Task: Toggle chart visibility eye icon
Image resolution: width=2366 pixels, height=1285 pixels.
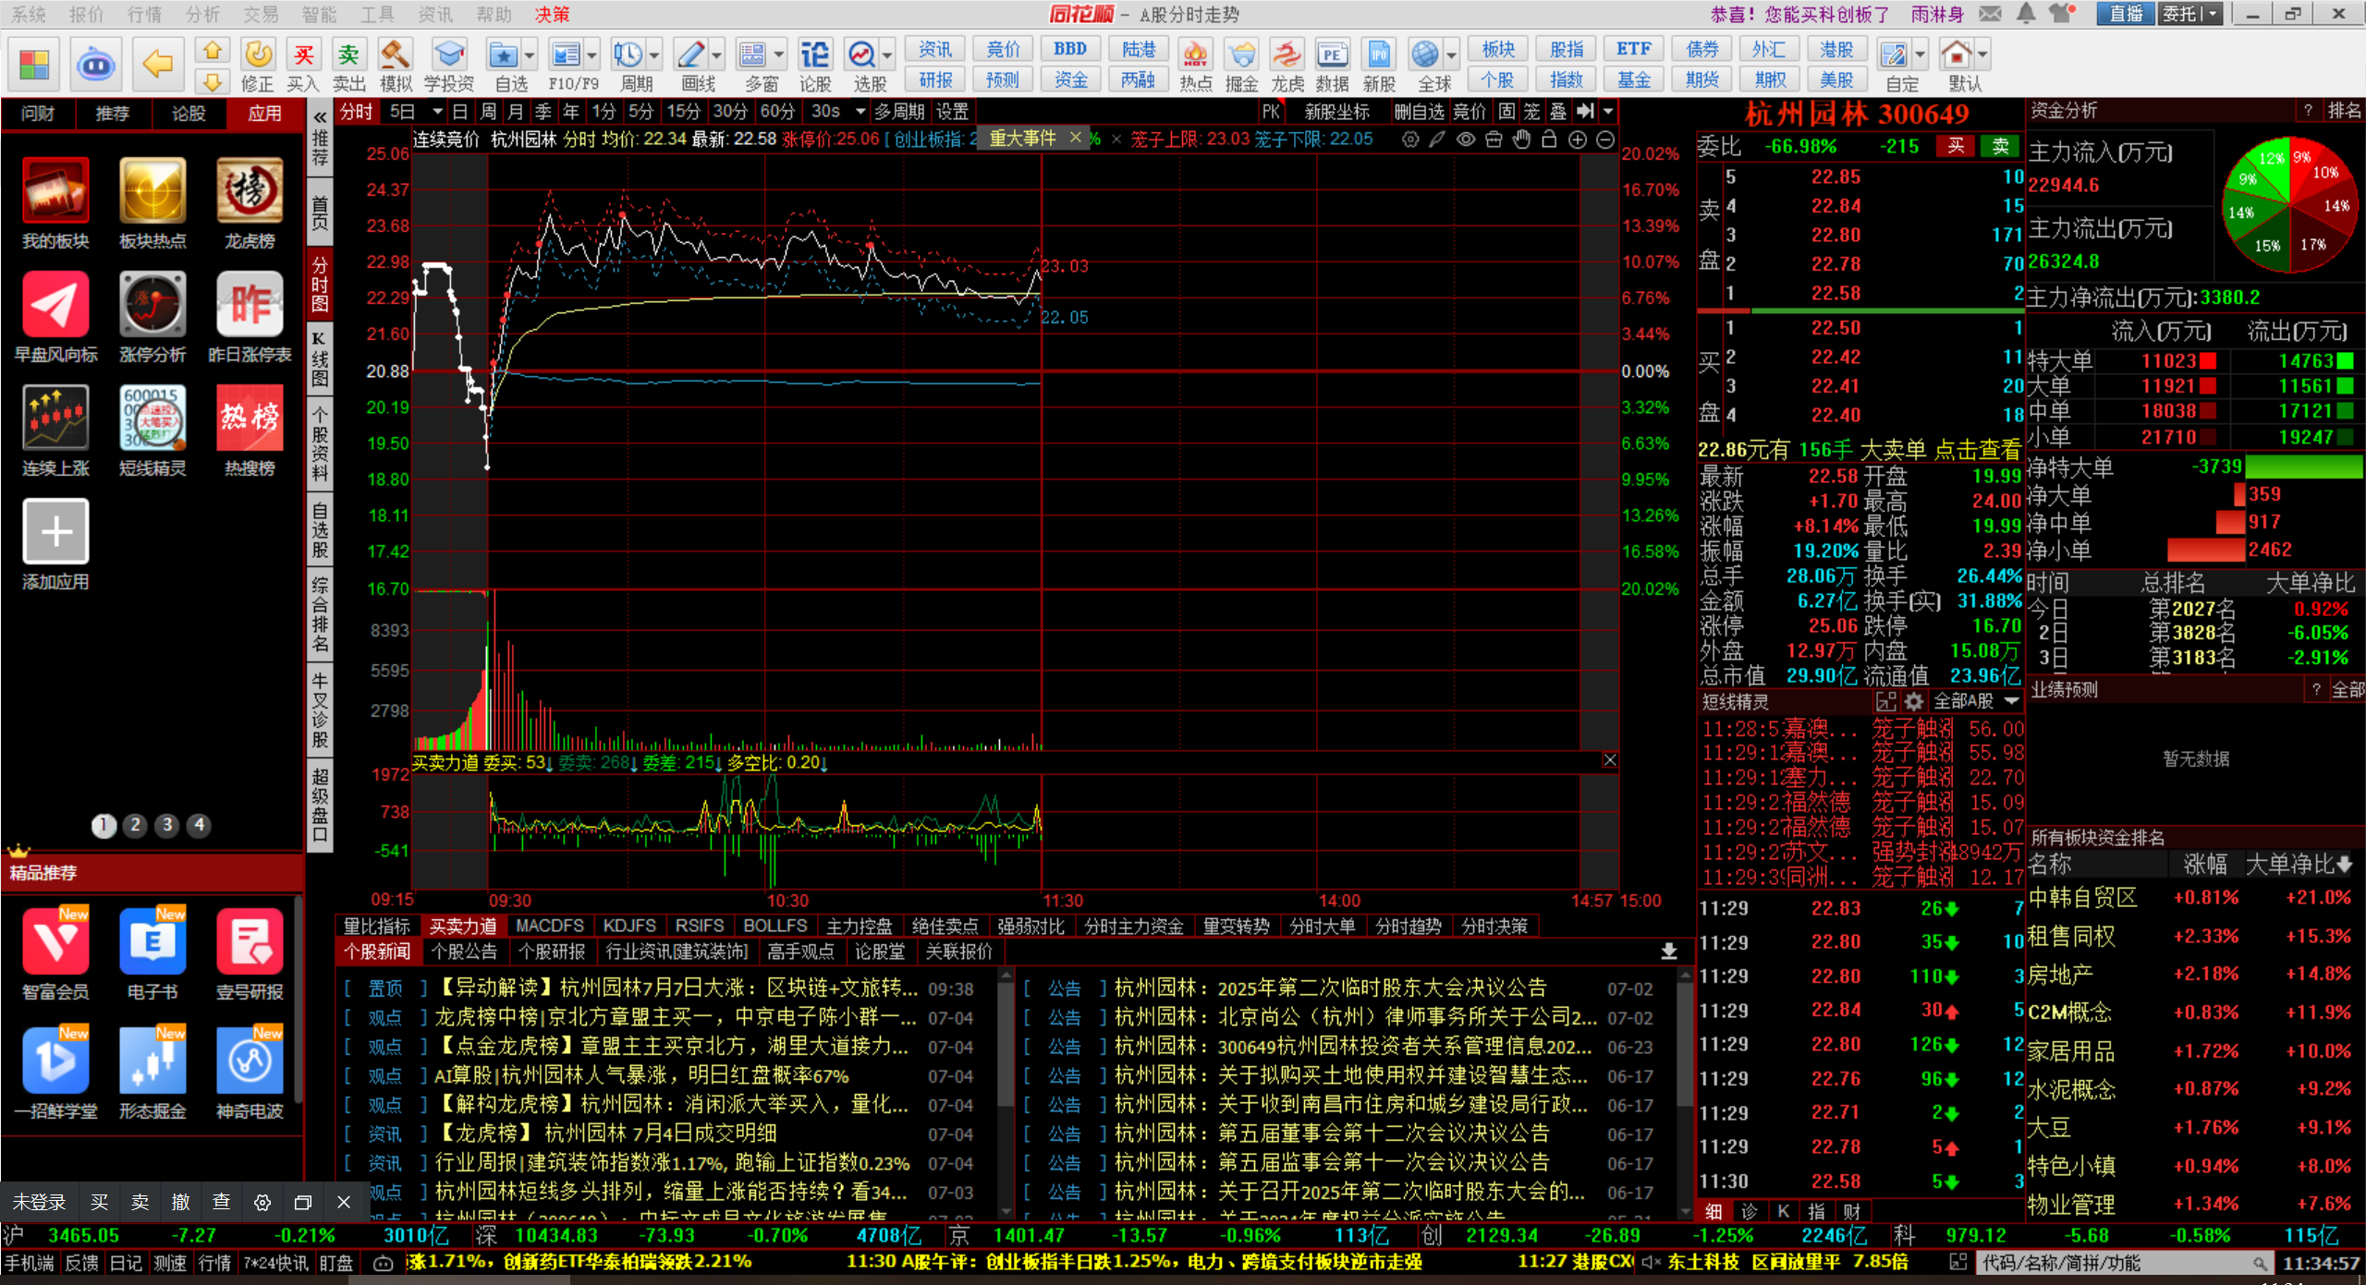Action: (1466, 139)
